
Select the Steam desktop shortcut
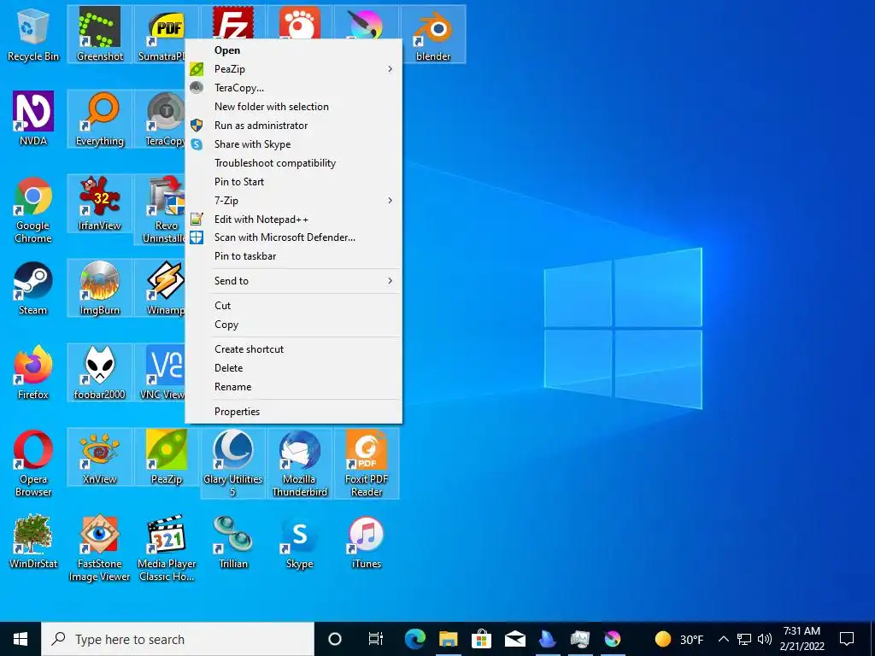(x=33, y=289)
